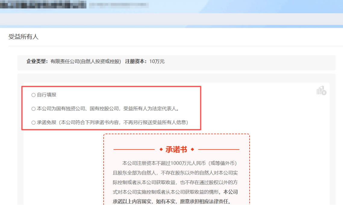Click the red 承诺书 title
Screen dimensions: 343x205
[176, 150]
